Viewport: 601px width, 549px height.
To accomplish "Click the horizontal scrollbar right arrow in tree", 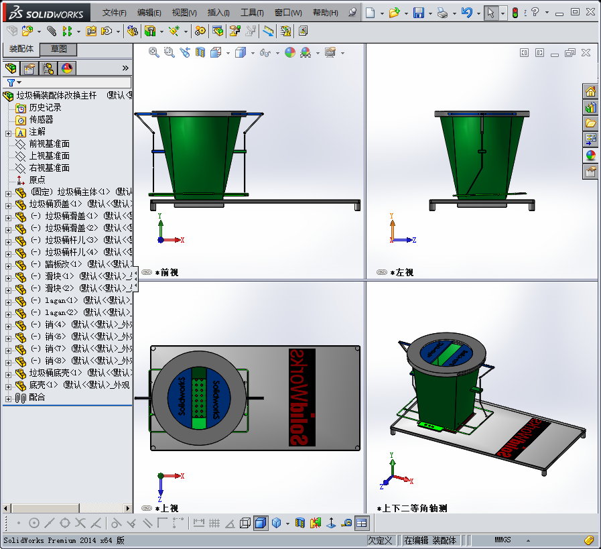I will click(x=128, y=508).
